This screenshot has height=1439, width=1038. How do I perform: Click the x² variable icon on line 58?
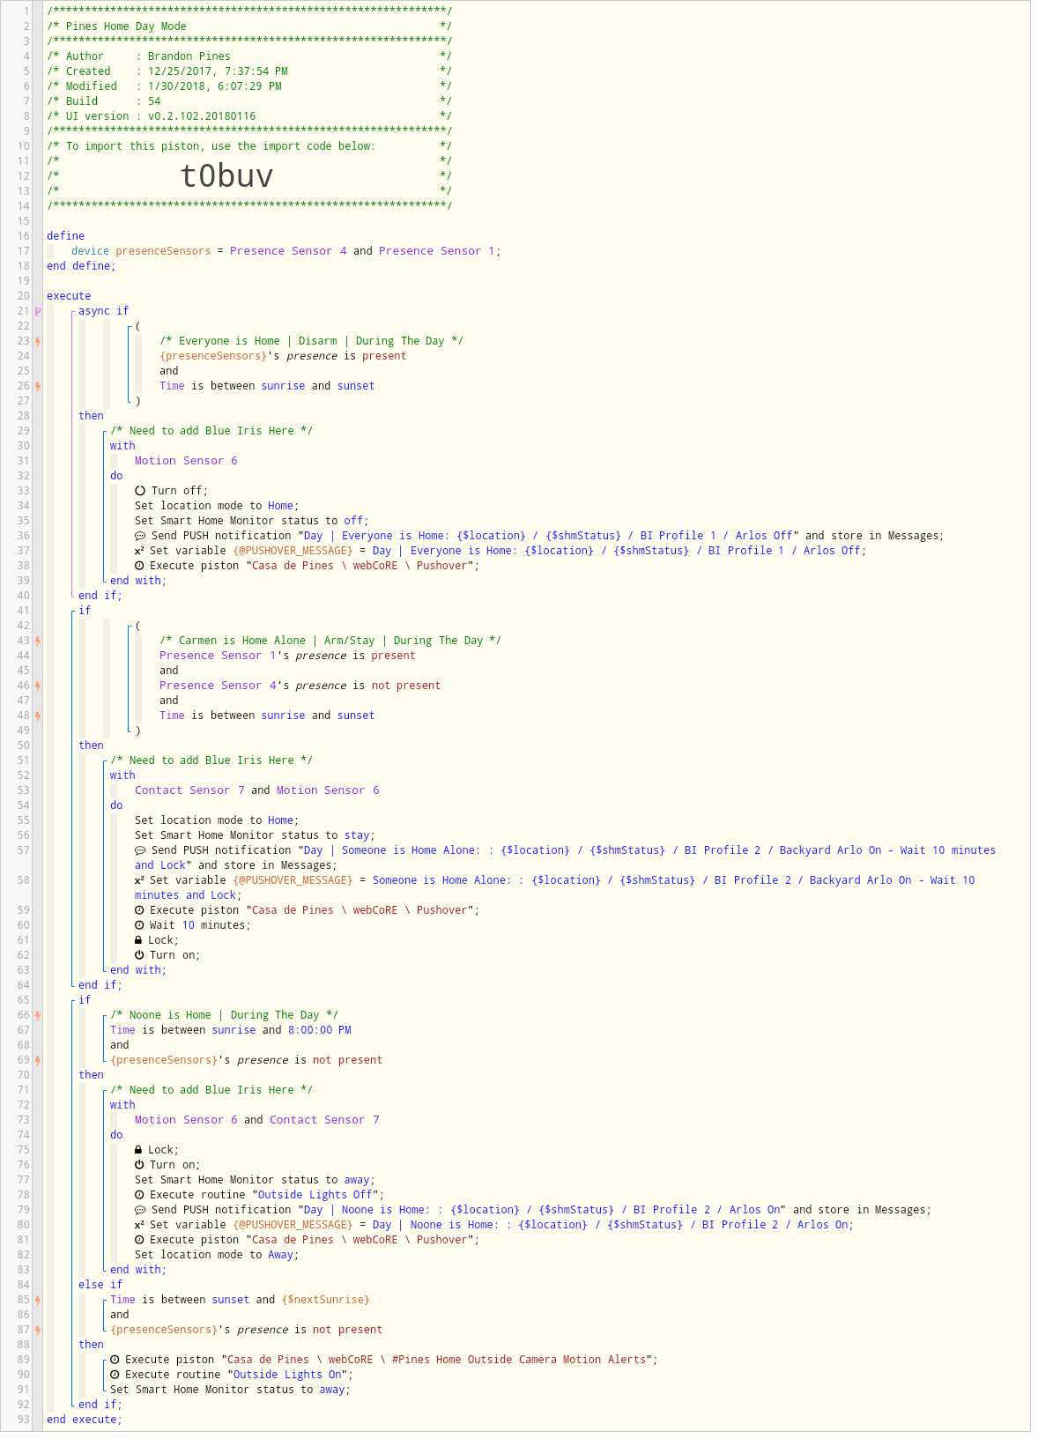pyautogui.click(x=139, y=880)
